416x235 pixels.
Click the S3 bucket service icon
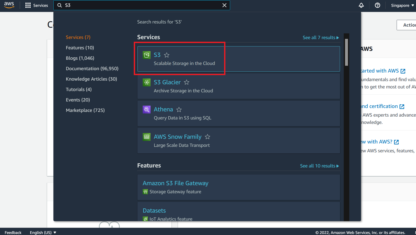click(147, 55)
